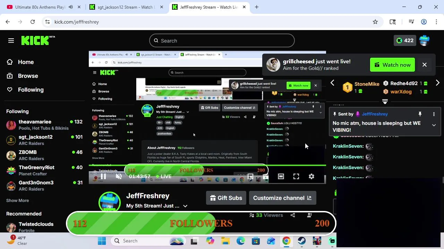Screen dimensions: 444x249
Task: Click JeffFreshrey name in pinned message
Action: pos(375,114)
